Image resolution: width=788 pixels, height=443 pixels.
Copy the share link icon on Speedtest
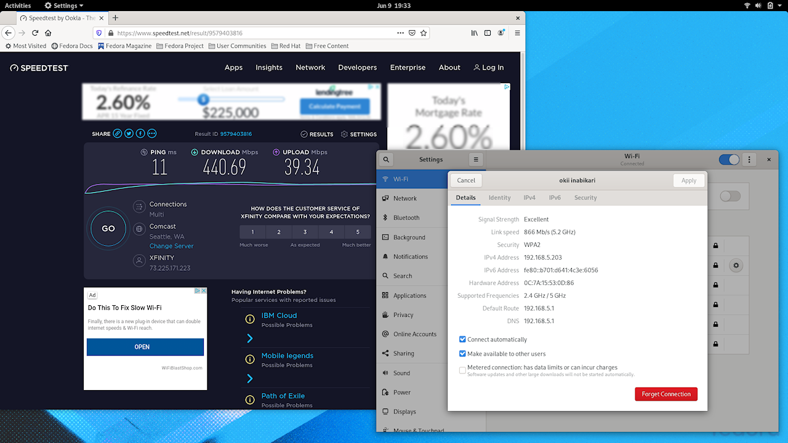tap(117, 134)
